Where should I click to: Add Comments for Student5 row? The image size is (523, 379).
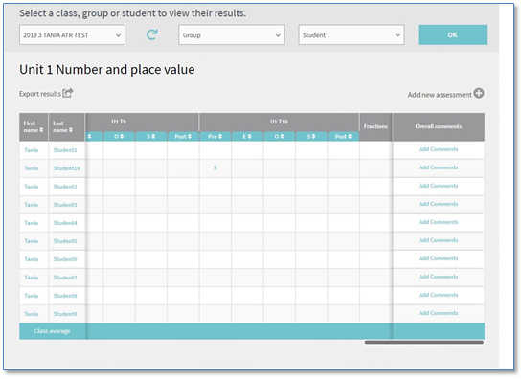(439, 240)
